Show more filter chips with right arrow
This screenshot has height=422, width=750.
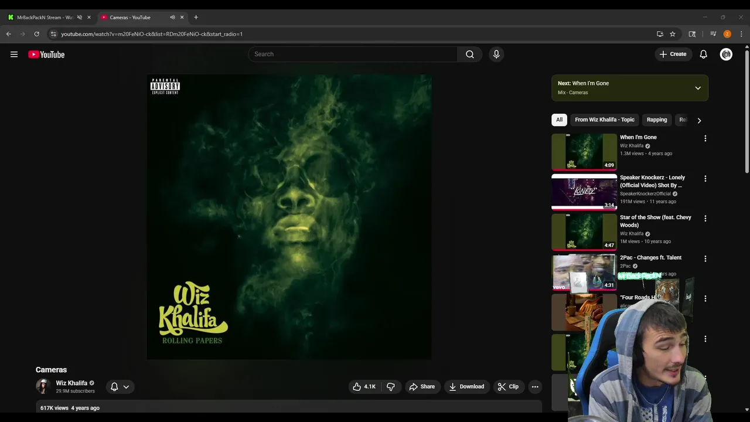699,120
